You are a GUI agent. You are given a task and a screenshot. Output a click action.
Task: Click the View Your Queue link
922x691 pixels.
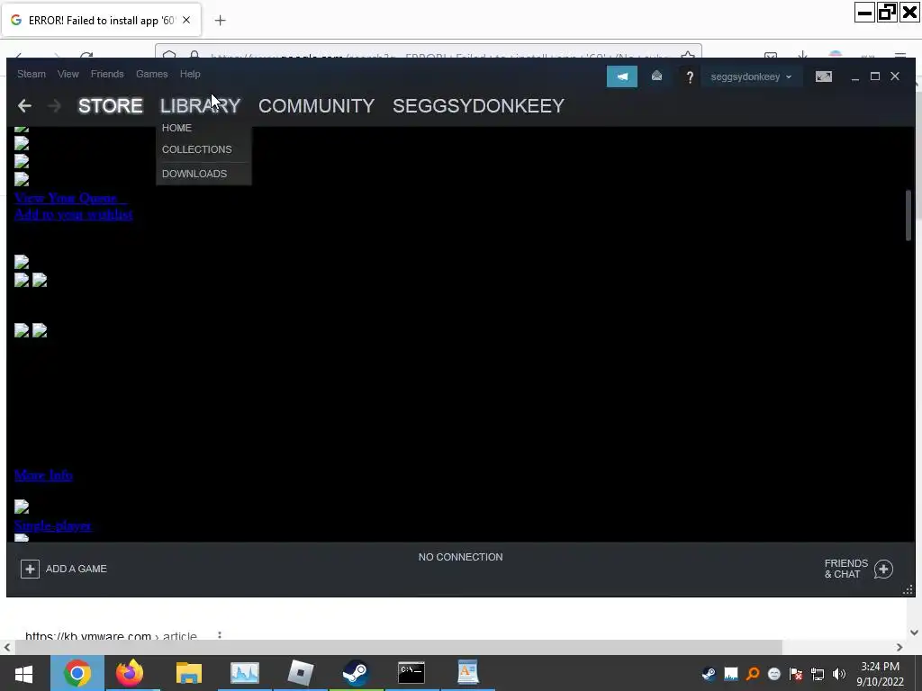click(x=70, y=197)
